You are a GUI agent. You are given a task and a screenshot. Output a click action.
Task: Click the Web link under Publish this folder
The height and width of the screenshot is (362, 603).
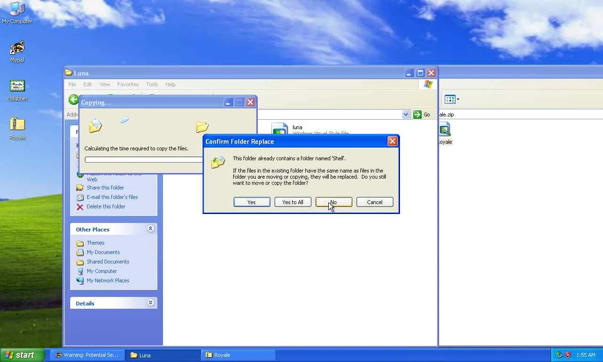coord(92,180)
